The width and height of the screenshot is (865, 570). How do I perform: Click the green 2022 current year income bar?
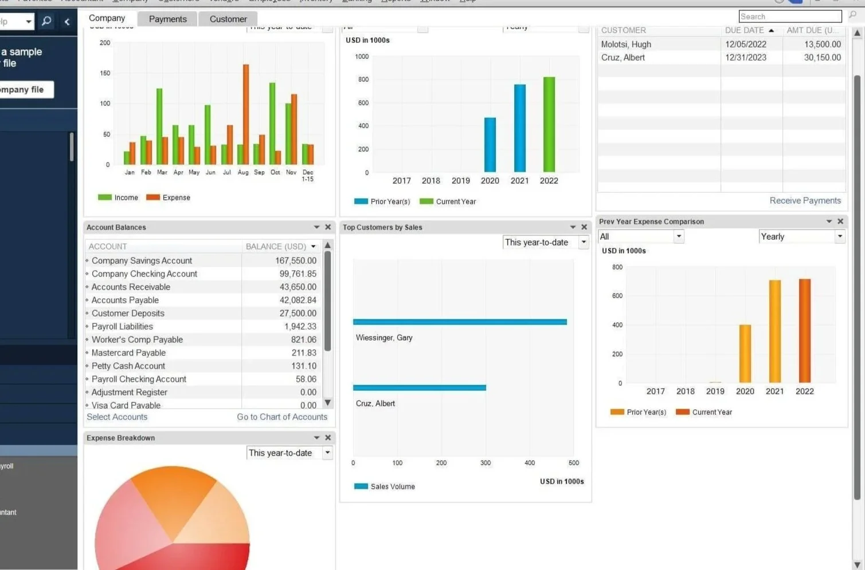549,124
